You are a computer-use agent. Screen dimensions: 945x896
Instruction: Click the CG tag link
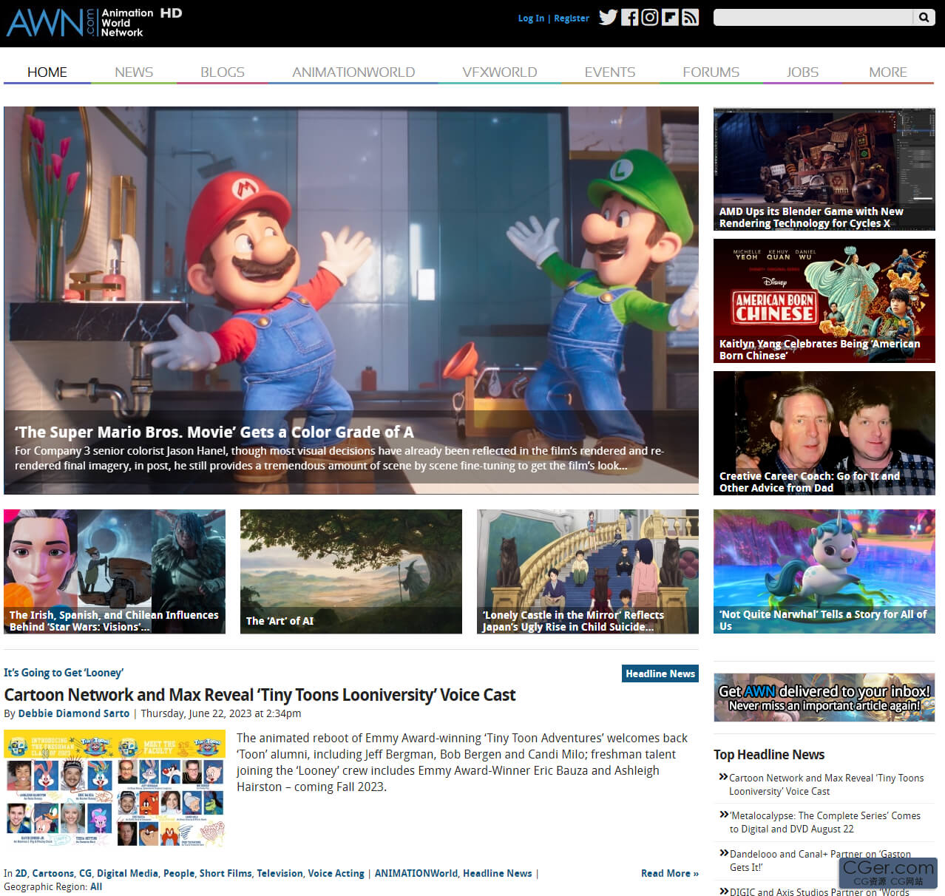[86, 873]
